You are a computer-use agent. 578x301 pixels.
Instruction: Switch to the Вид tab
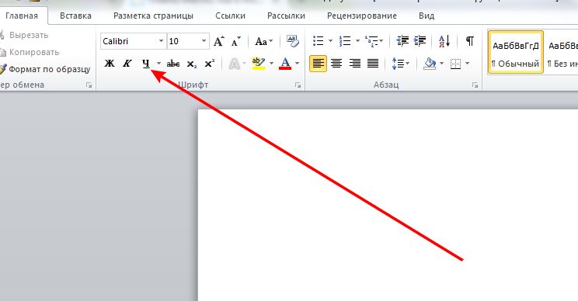(427, 16)
